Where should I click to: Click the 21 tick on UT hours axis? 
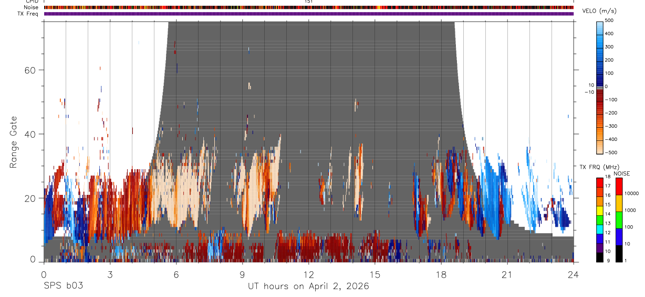(507, 274)
